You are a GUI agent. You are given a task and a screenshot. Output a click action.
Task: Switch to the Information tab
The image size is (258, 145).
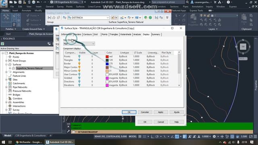[67, 34]
